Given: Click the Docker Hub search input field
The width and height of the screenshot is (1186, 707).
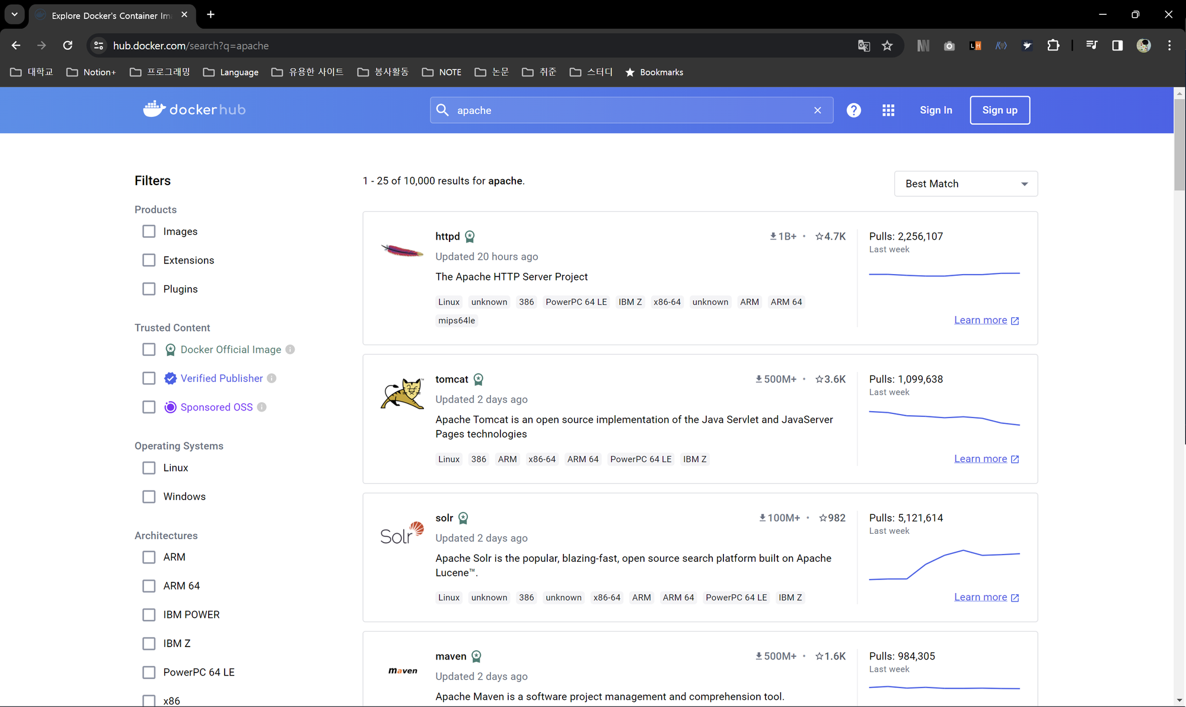Looking at the screenshot, I should pyautogui.click(x=632, y=110).
